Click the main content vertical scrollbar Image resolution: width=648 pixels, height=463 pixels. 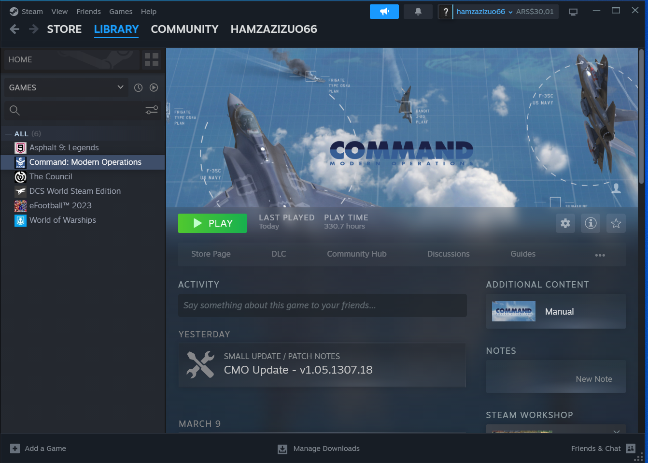[x=641, y=116]
